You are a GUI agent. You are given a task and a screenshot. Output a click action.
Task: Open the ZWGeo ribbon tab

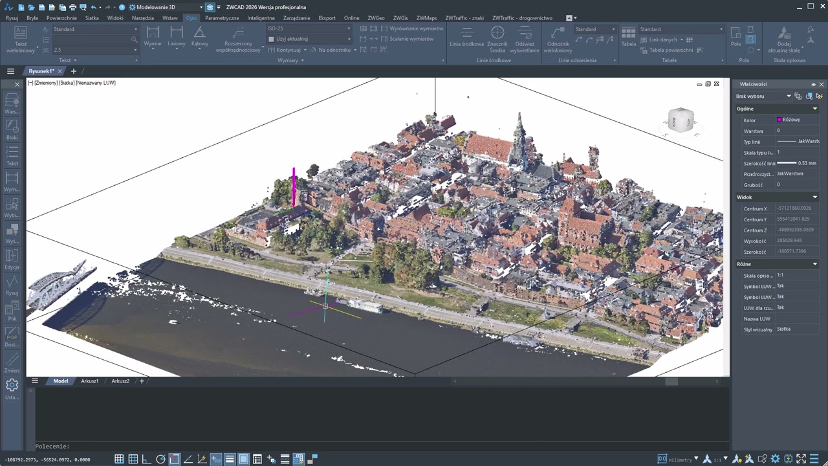click(x=376, y=17)
